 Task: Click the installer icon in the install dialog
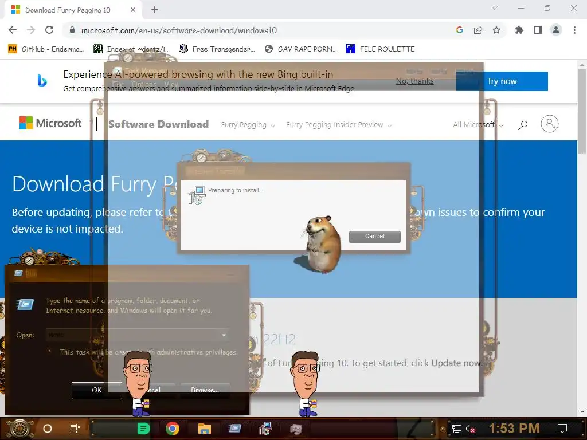click(x=197, y=195)
